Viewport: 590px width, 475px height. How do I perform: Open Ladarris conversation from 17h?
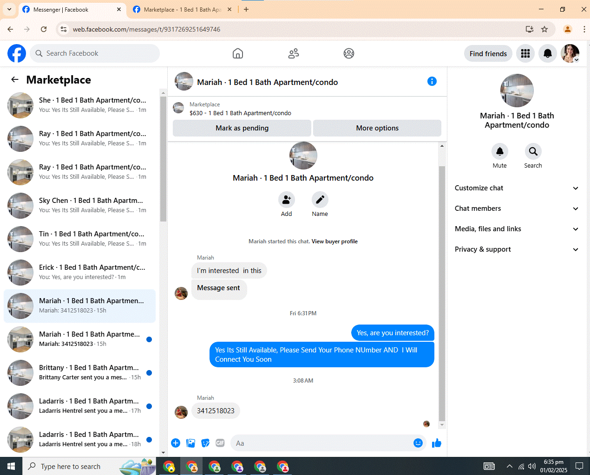pyautogui.click(x=80, y=406)
